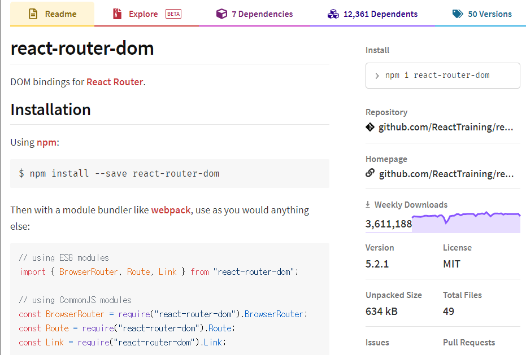Click the npm install --save code block
Screen dimensions: 526x355
169,173
